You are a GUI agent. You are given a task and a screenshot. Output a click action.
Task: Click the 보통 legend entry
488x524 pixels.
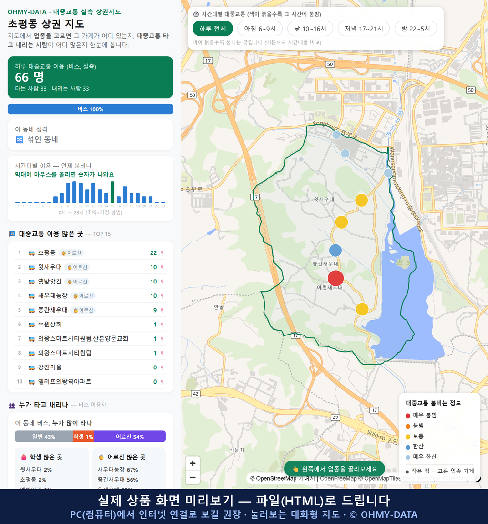click(415, 437)
